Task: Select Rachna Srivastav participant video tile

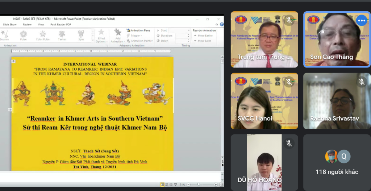Action: pyautogui.click(x=337, y=101)
